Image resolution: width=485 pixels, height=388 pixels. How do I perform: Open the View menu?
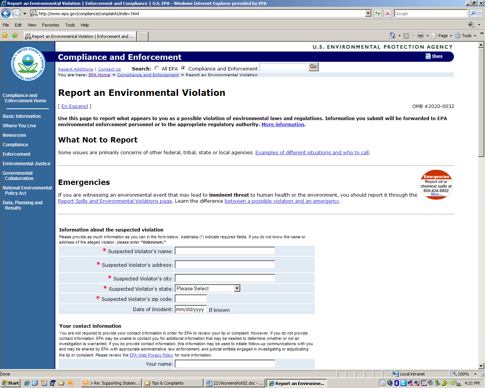click(x=32, y=25)
